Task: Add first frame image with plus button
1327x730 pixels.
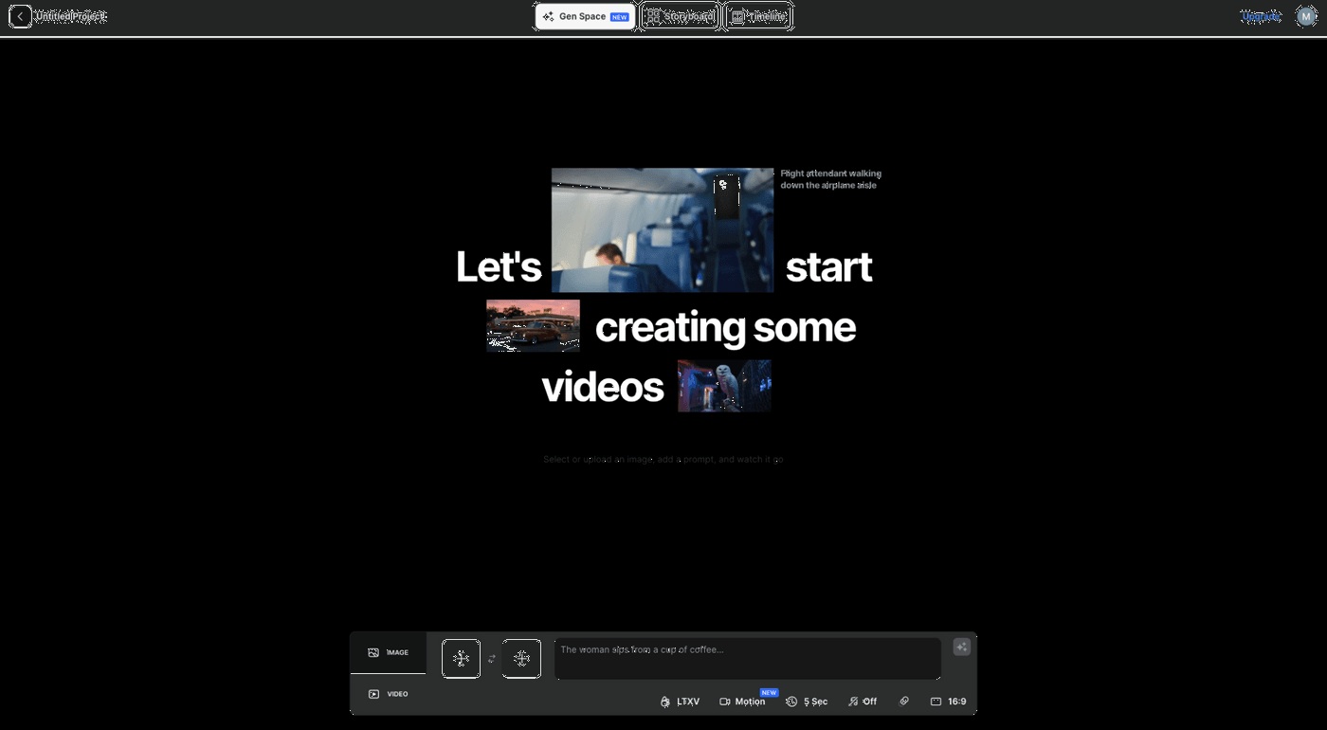Action: click(461, 659)
